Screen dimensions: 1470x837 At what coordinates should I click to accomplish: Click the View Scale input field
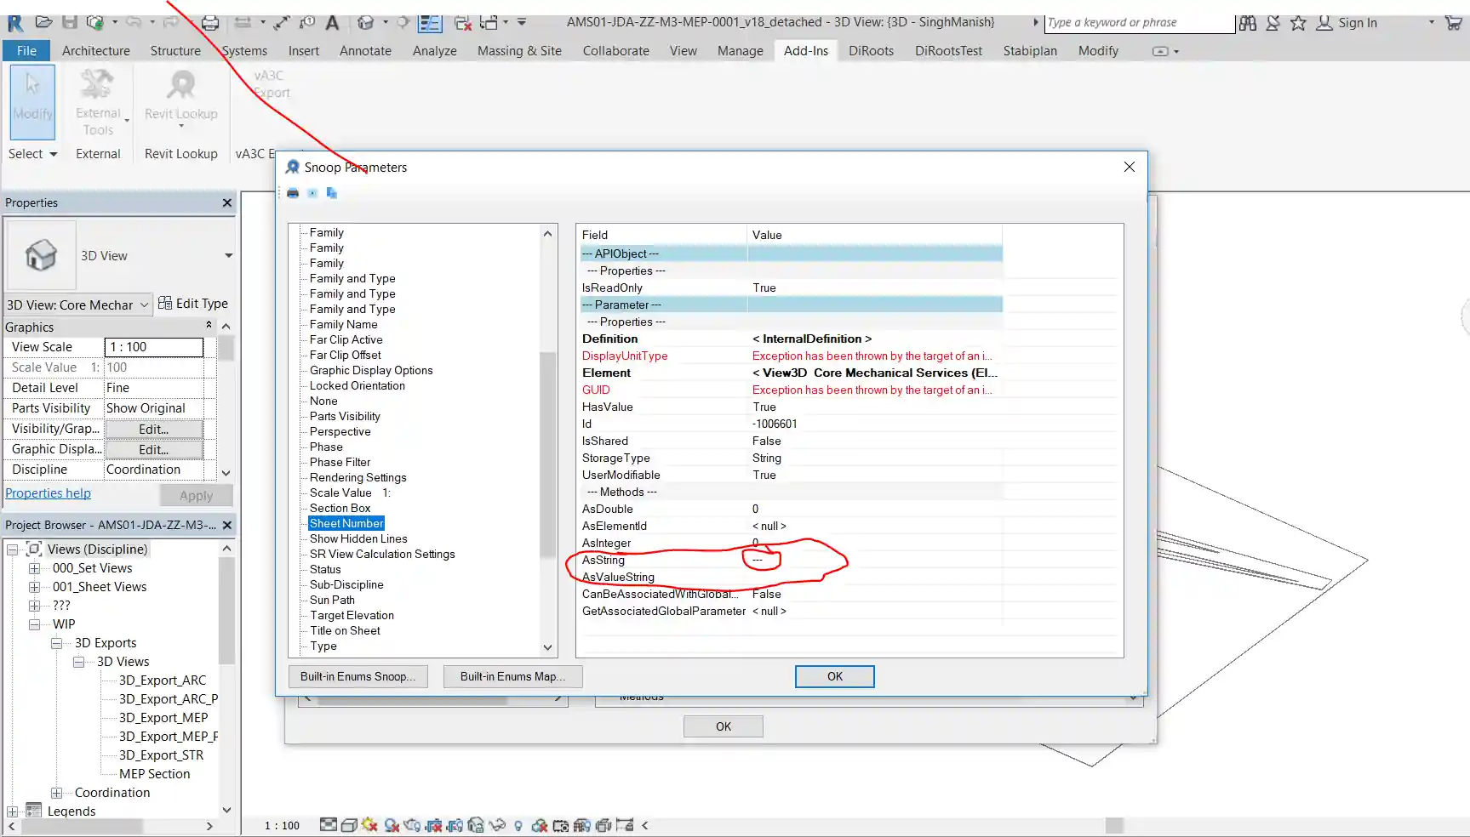(x=154, y=347)
